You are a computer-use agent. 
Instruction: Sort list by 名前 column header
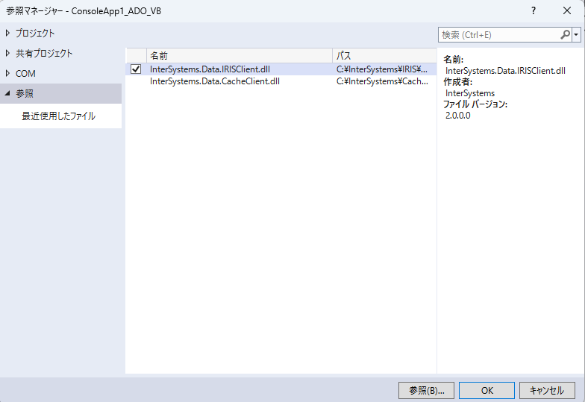[239, 56]
